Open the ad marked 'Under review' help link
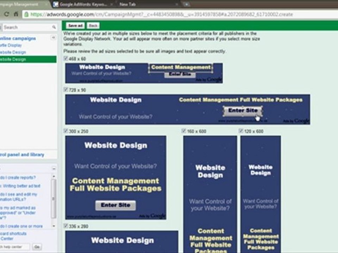Image resolution: width=338 pixels, height=253 pixels. point(18,213)
